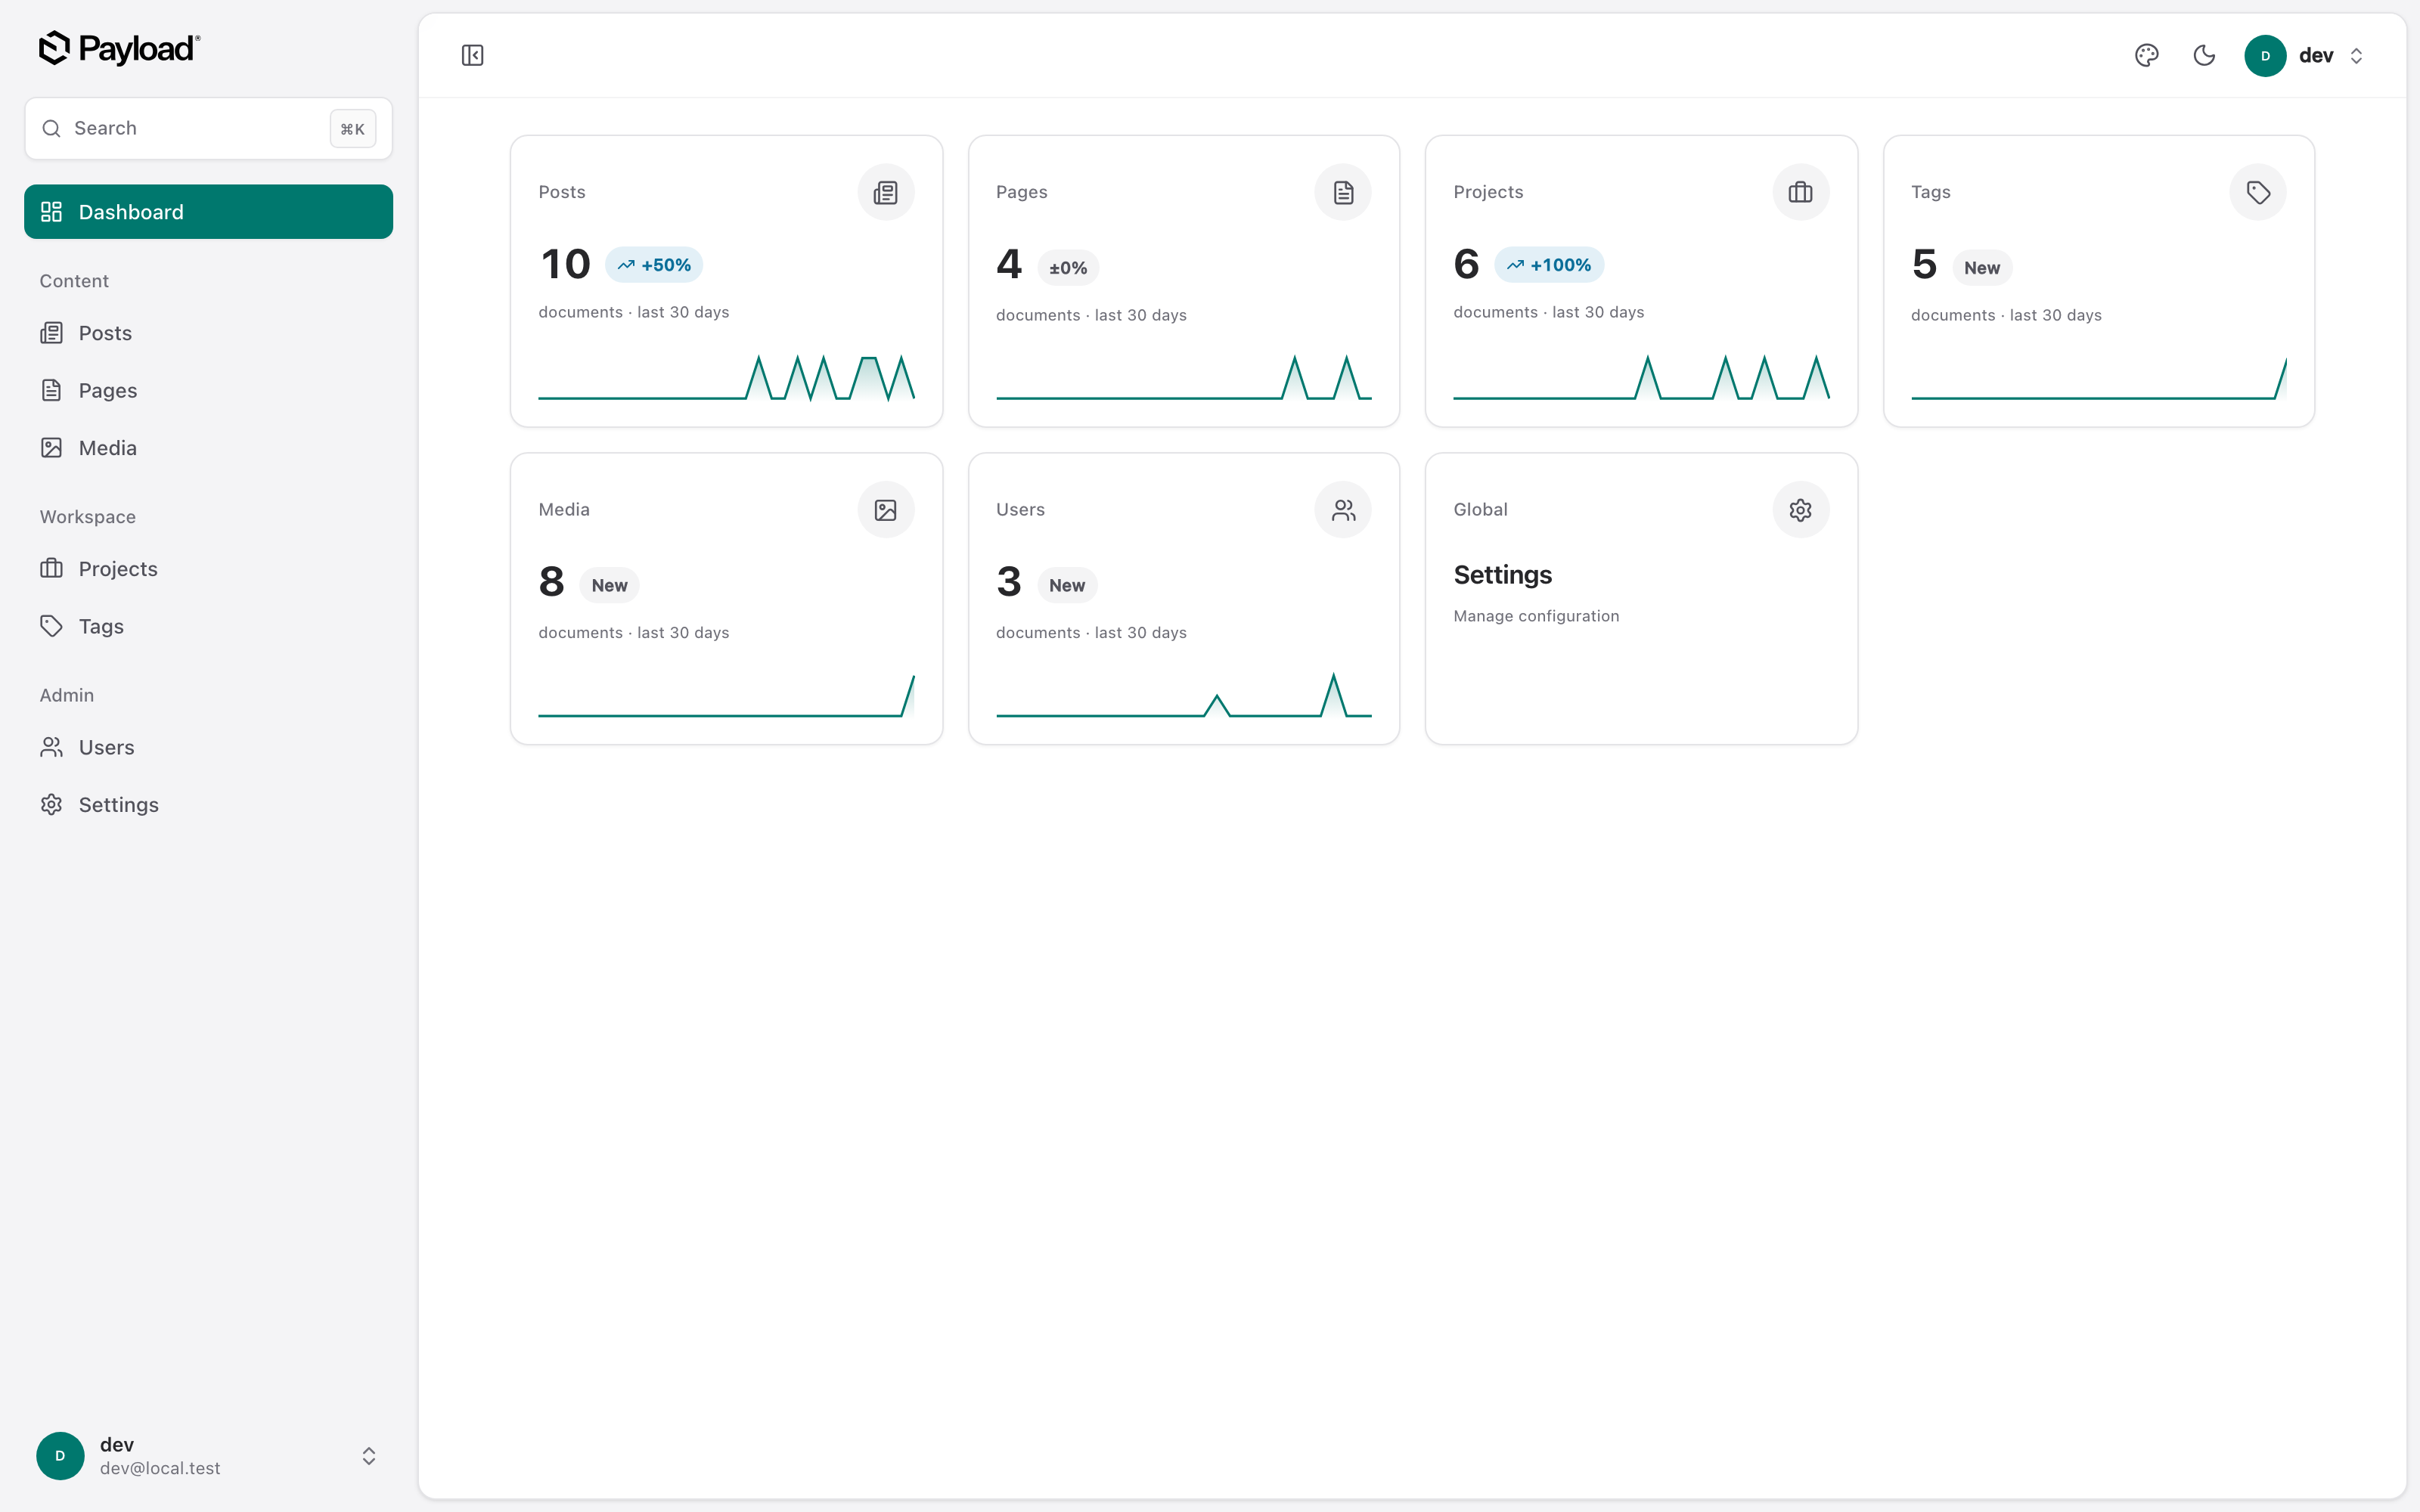Click the Payload logo

pyautogui.click(x=119, y=48)
